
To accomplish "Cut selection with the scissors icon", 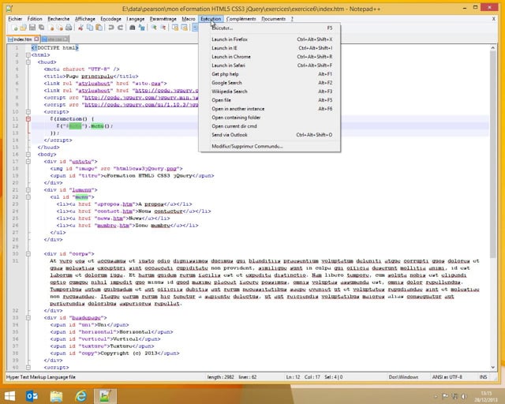I will click(80, 28).
